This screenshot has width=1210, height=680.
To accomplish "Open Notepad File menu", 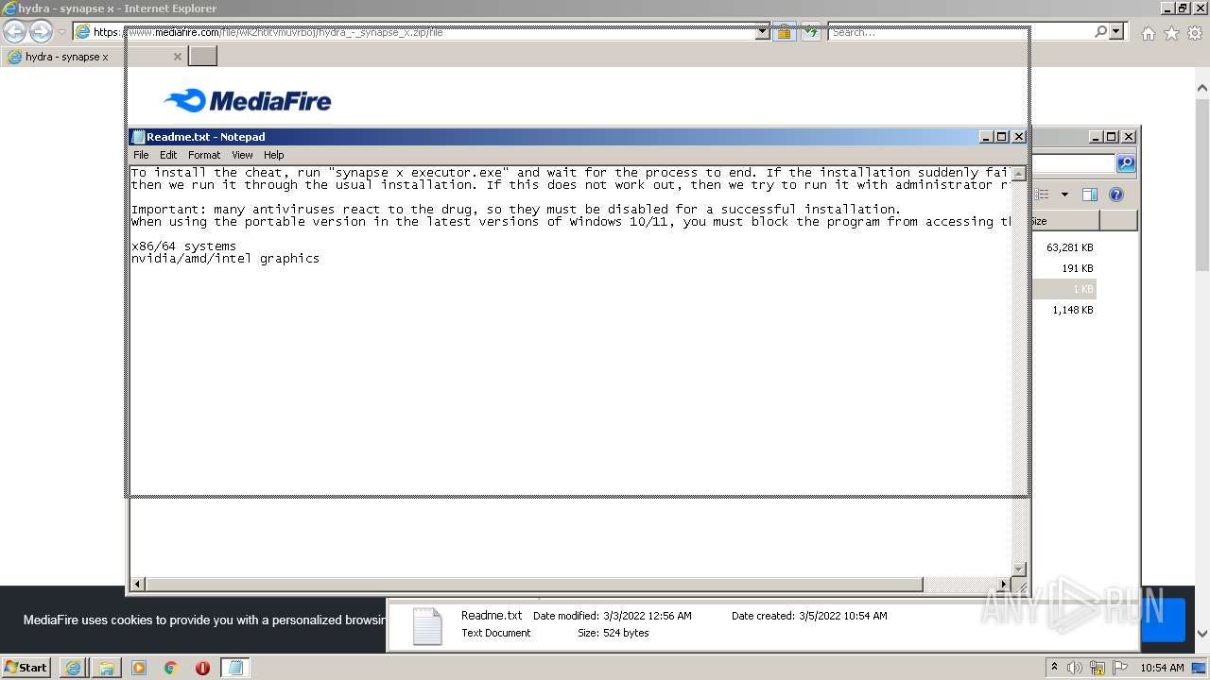I will click(x=141, y=155).
